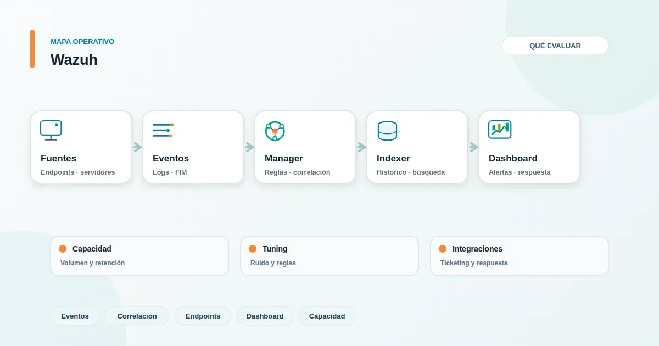The width and height of the screenshot is (659, 346).
Task: Click the Wazuh page title
Action: pyautogui.click(x=74, y=59)
